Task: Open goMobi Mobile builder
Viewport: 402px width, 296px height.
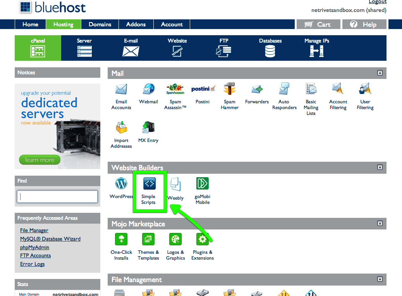Action: (x=203, y=191)
